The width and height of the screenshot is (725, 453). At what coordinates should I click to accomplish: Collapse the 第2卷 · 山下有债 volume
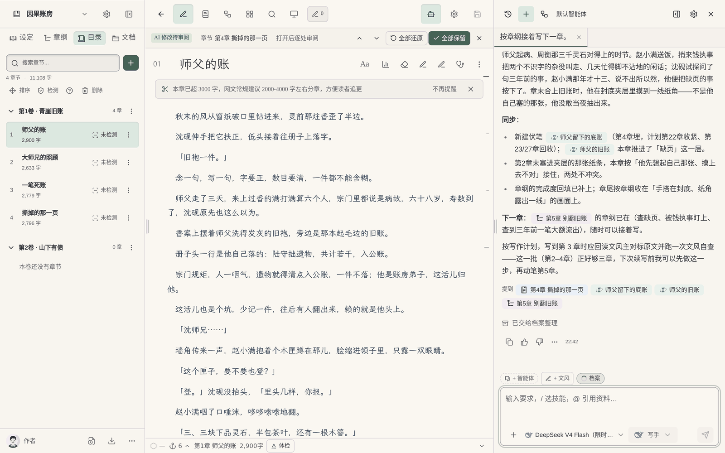coord(11,247)
